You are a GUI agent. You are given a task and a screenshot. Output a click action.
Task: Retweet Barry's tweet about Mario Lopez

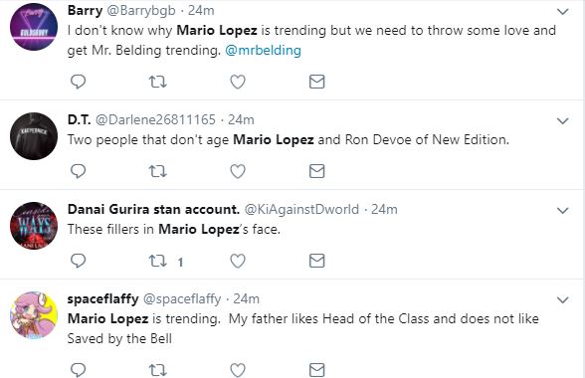(x=157, y=82)
